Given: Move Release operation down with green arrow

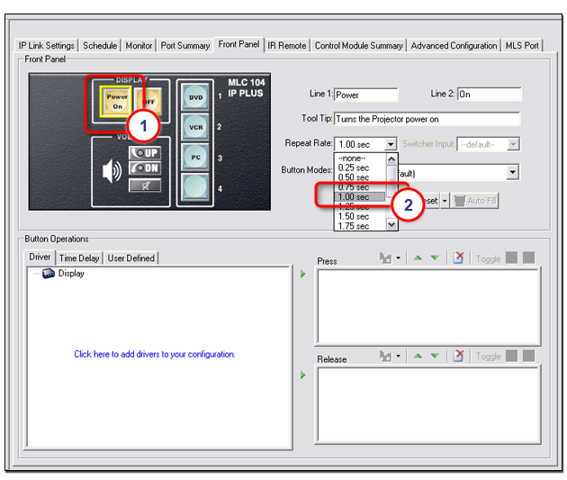Looking at the screenshot, I should point(435,356).
